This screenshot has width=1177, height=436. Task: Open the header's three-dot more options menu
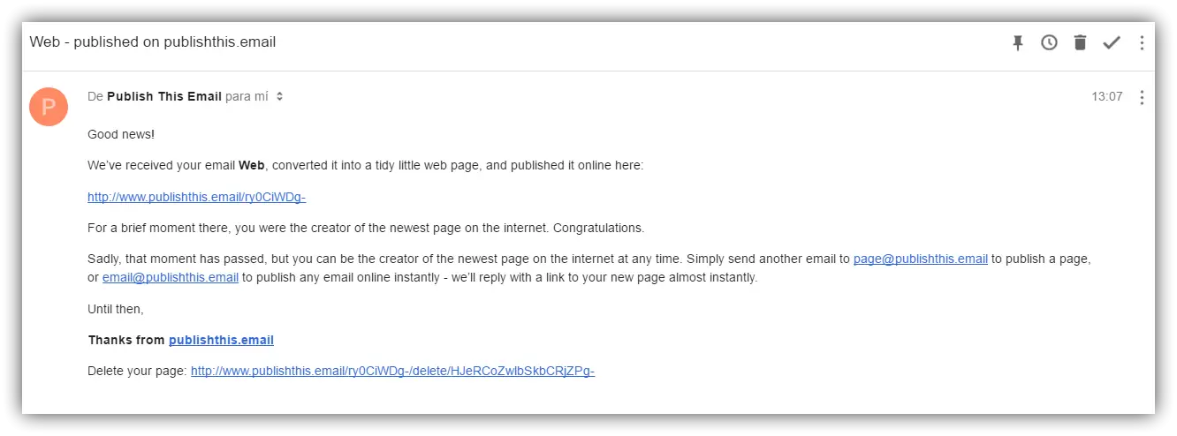(x=1142, y=42)
